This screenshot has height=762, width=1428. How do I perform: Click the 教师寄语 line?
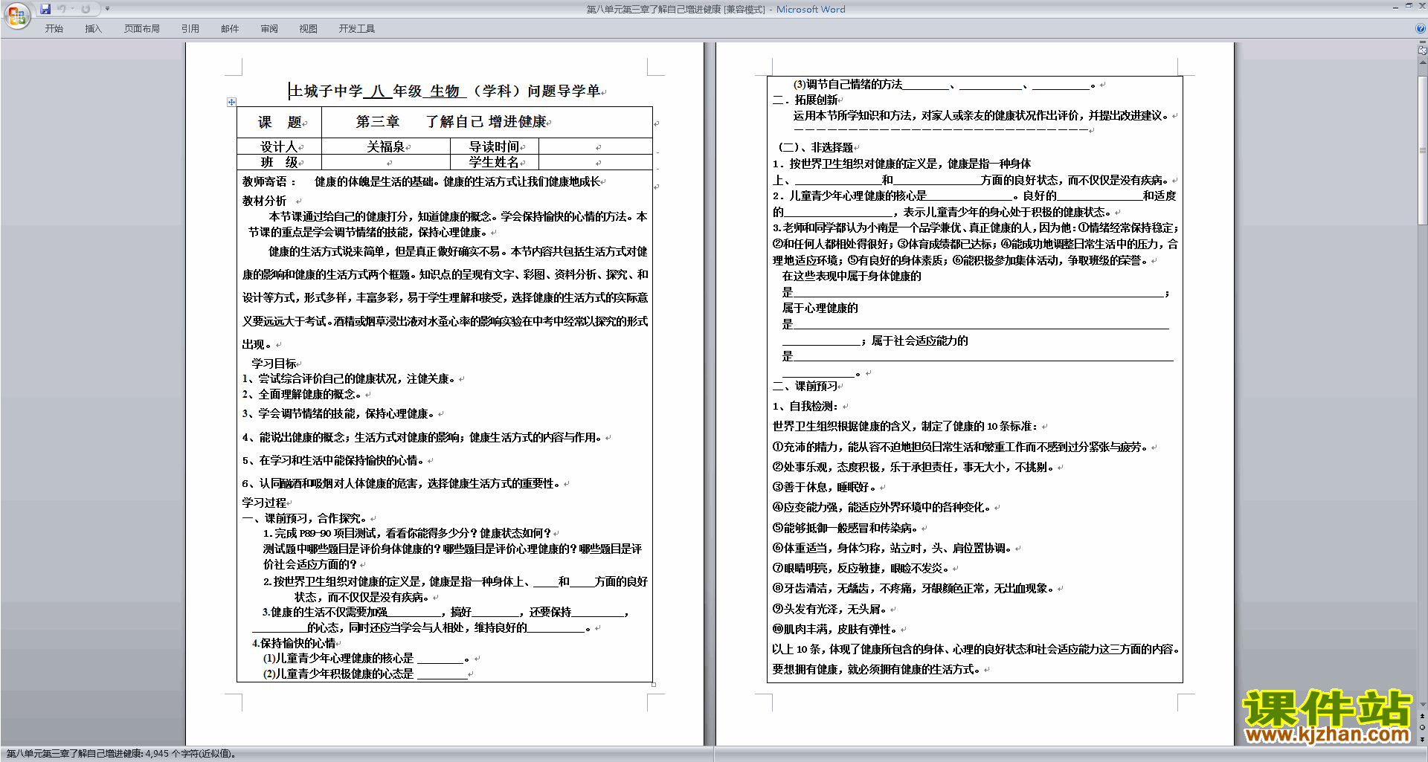[x=423, y=181]
